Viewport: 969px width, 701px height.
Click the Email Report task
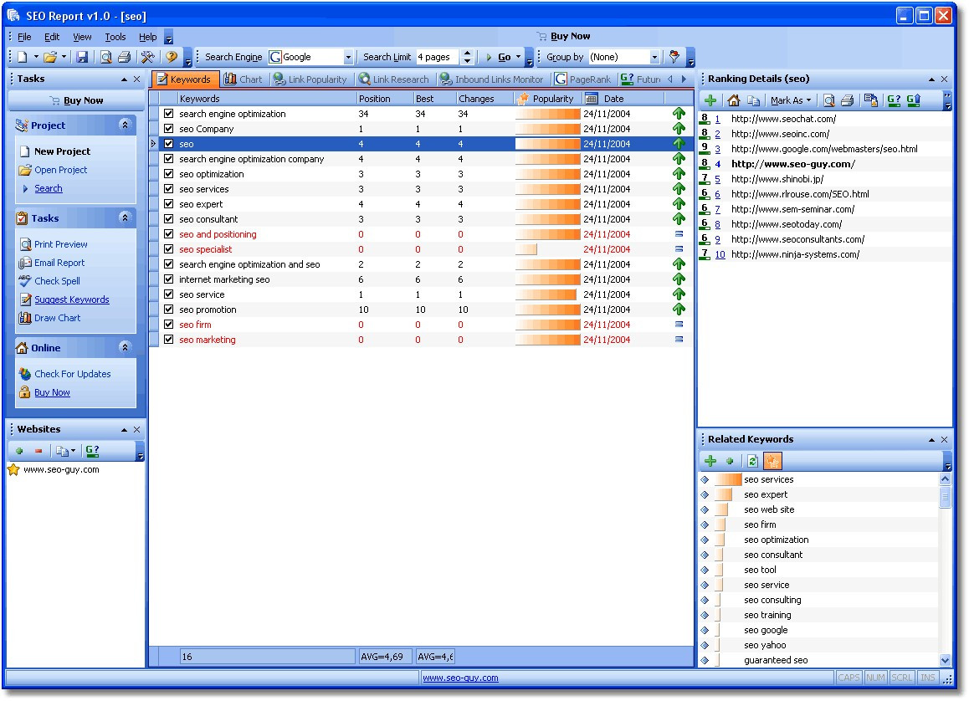(x=59, y=263)
